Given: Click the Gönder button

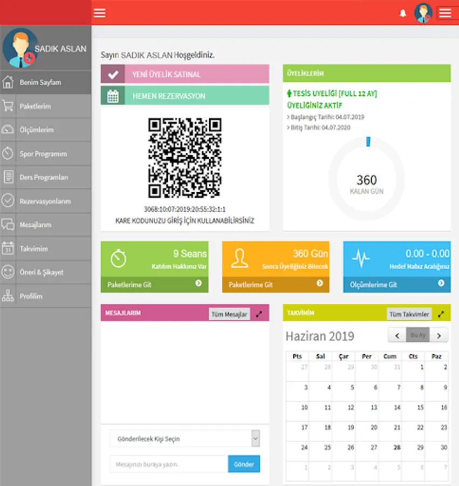Looking at the screenshot, I should point(244,464).
